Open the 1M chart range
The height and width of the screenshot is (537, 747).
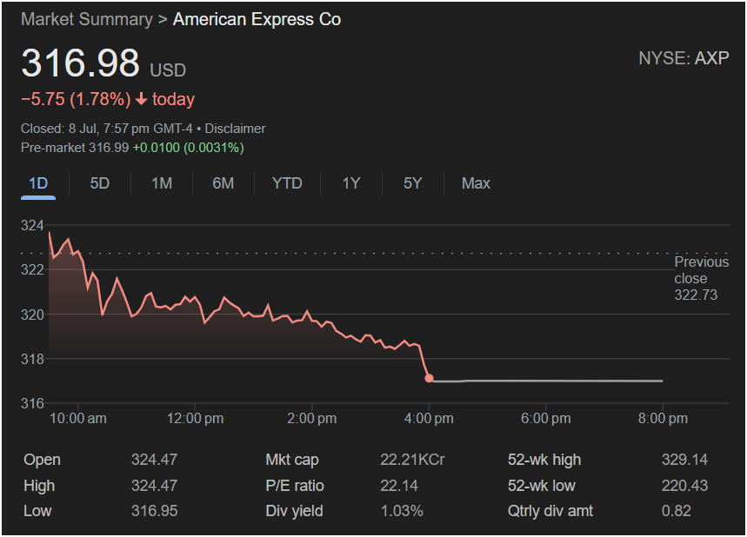tap(162, 183)
